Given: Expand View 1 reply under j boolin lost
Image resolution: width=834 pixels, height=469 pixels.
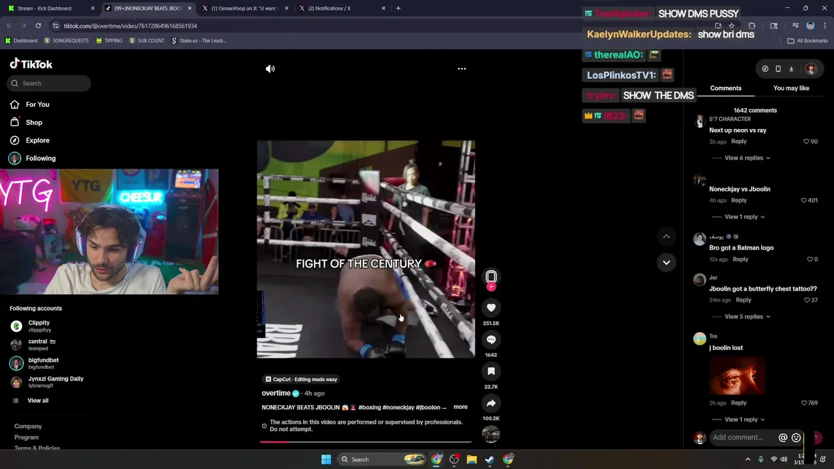Looking at the screenshot, I should (745, 419).
